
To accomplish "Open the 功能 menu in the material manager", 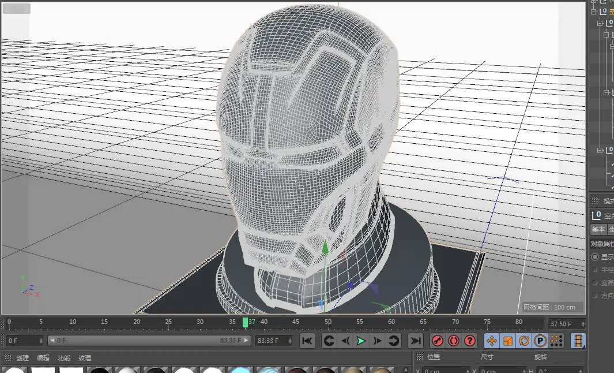I will click(64, 358).
